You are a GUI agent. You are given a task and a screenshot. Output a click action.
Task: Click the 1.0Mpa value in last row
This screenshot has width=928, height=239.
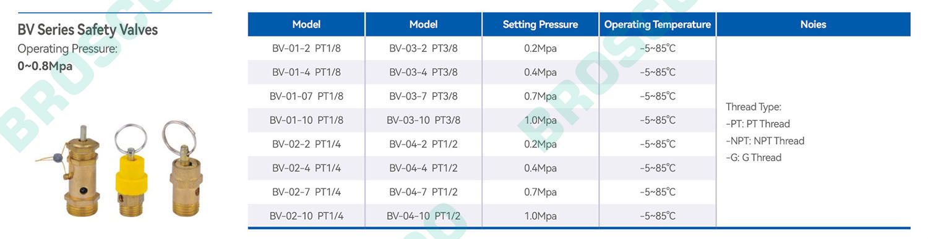point(540,216)
